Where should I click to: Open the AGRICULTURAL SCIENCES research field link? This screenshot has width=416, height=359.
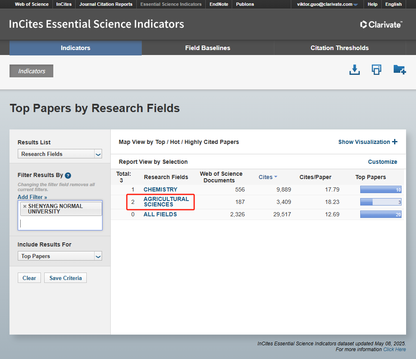pyautogui.click(x=166, y=201)
